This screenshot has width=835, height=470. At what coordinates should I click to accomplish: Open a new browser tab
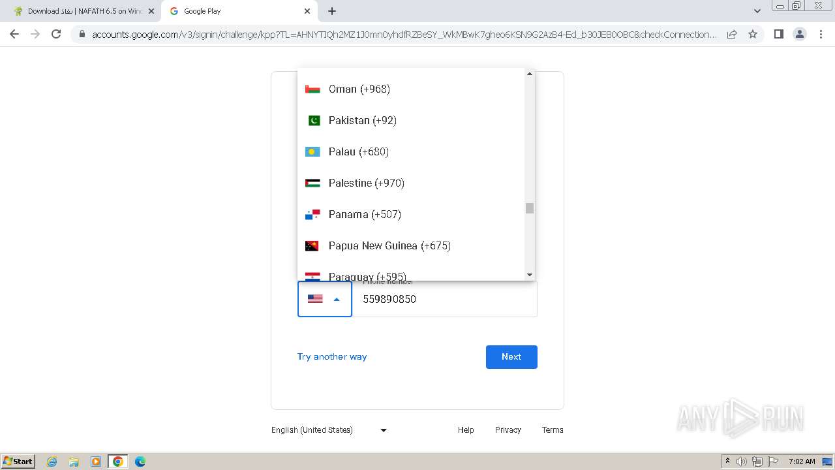point(332,11)
